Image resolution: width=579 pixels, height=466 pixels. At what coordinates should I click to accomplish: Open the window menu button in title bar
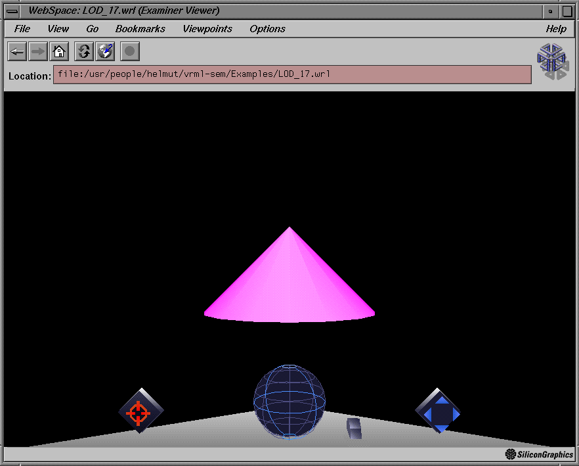coord(12,11)
